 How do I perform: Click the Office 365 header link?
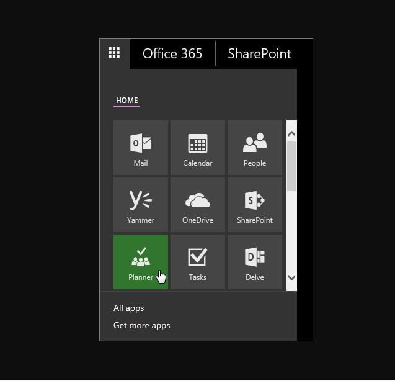(172, 54)
